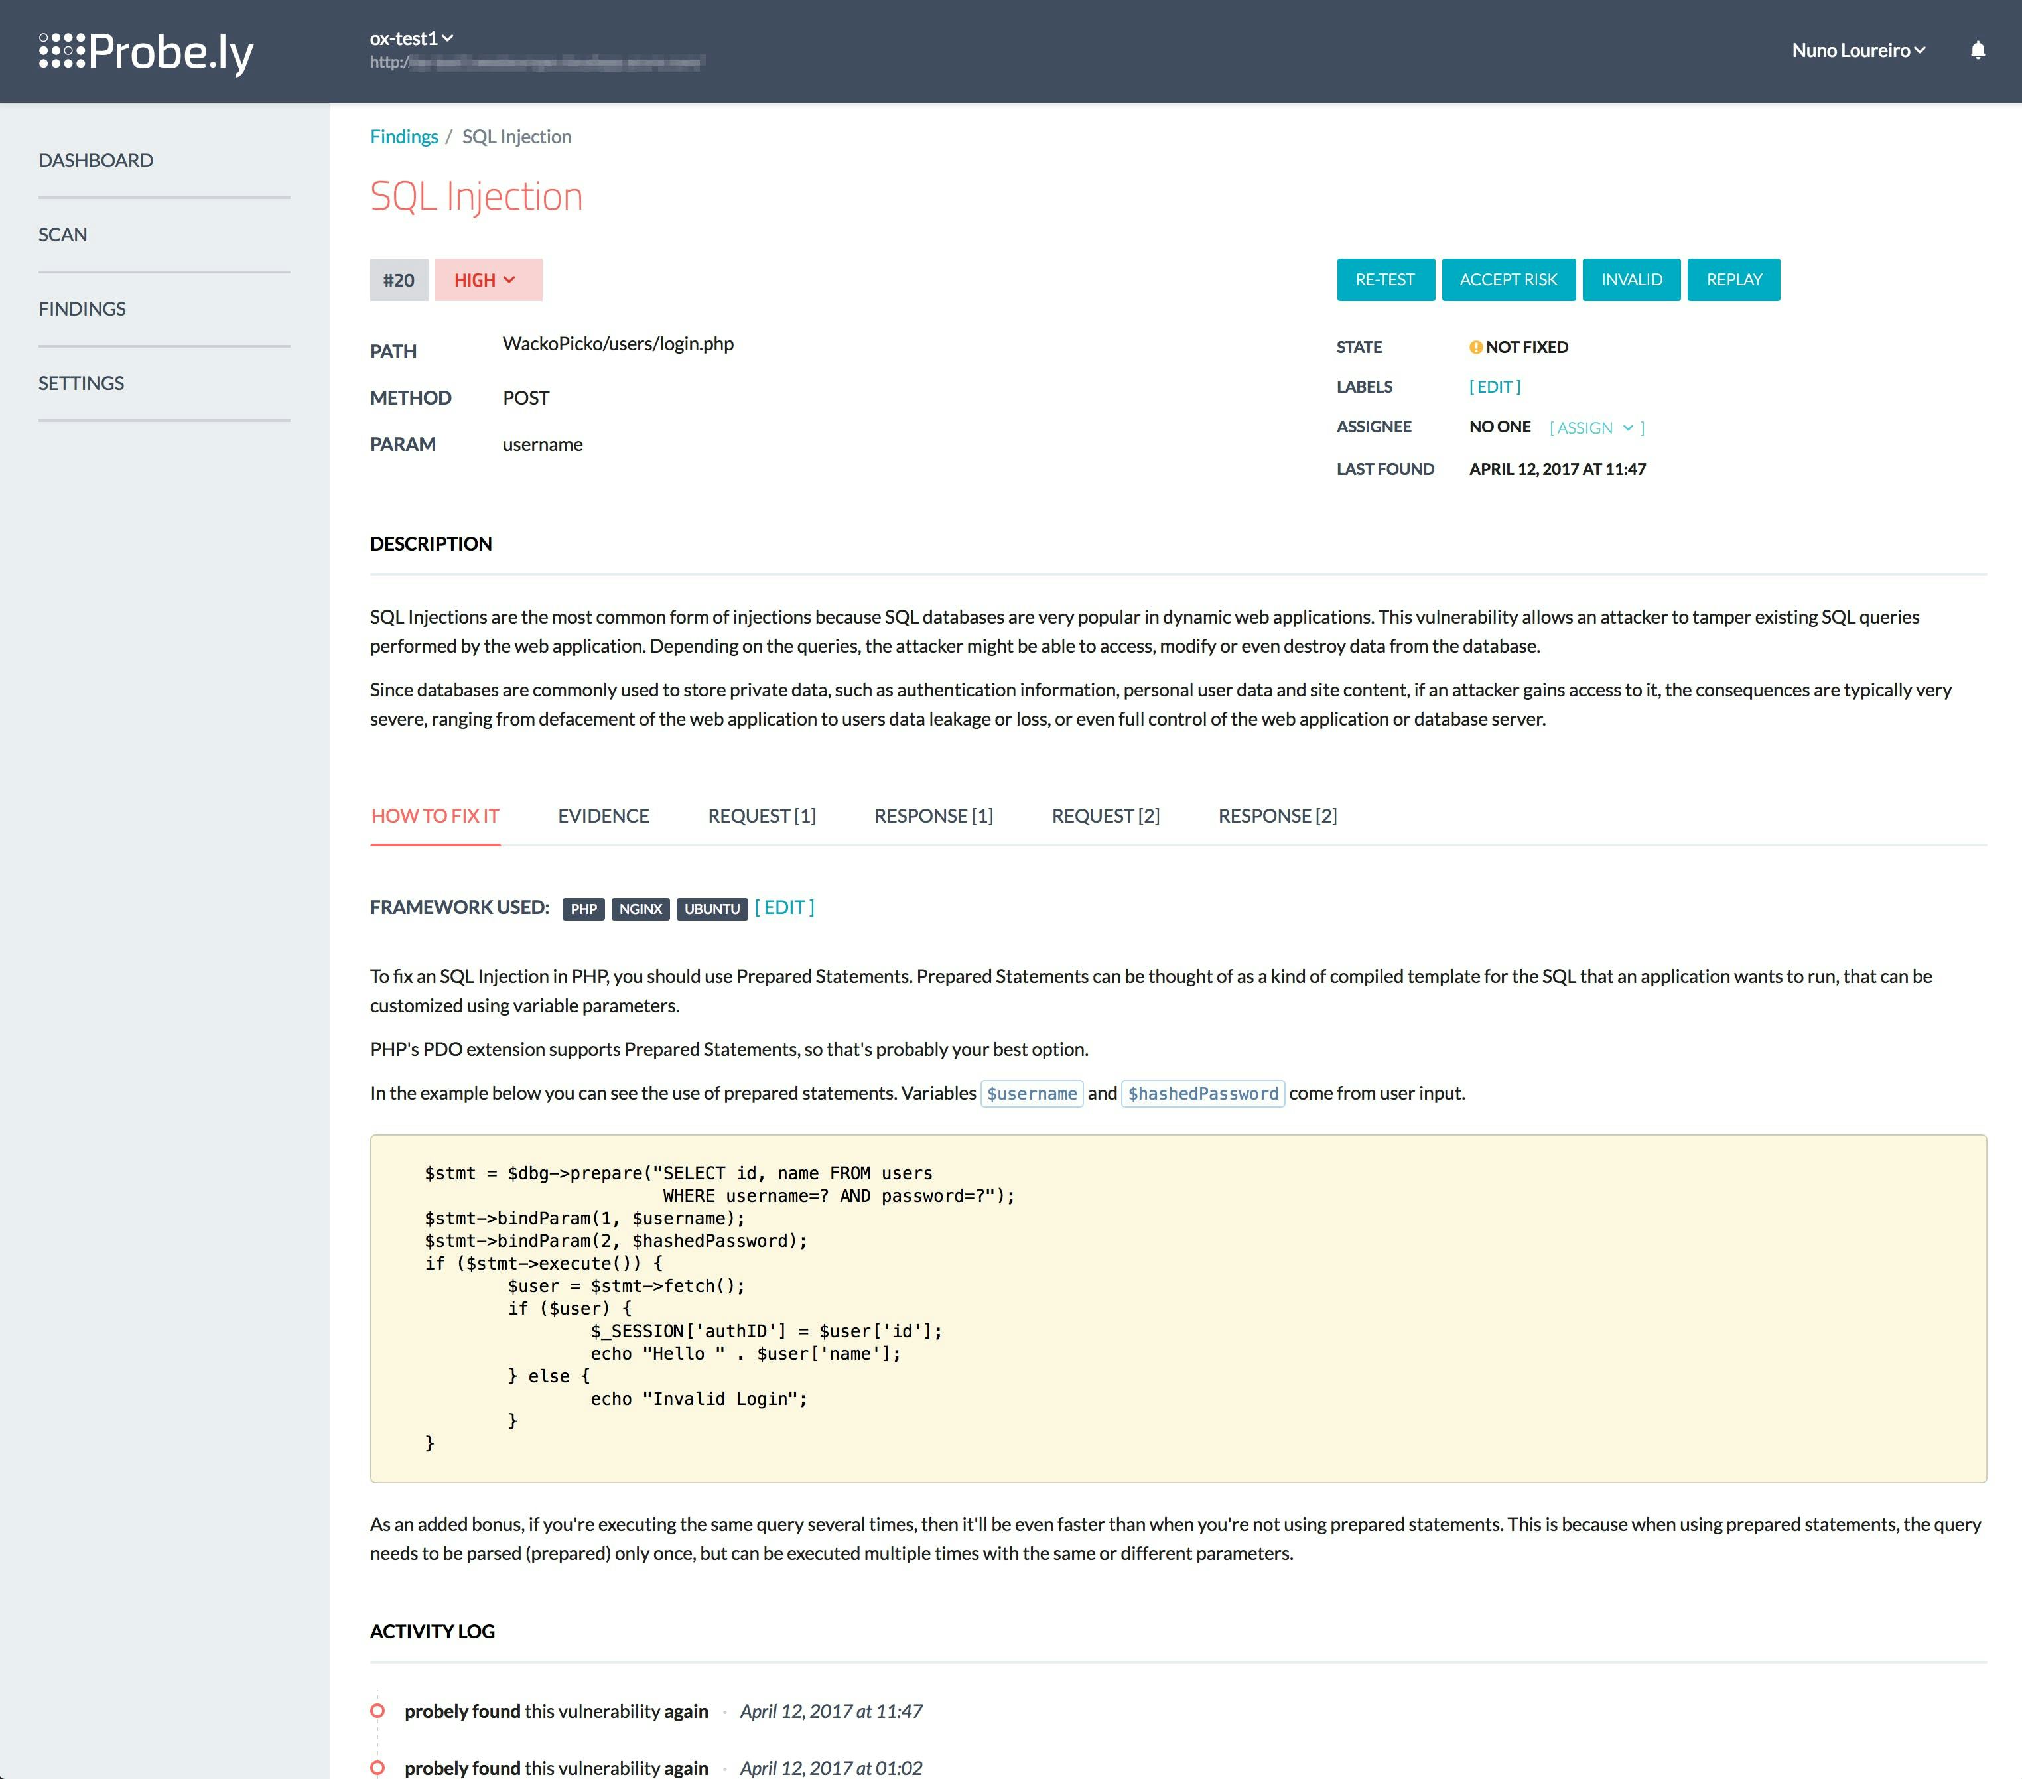The image size is (2022, 1779).
Task: Select the NGINX framework badge
Action: click(x=641, y=908)
